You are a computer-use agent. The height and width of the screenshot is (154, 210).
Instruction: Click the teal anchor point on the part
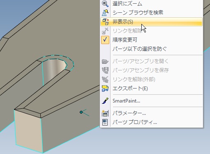tap(81, 112)
